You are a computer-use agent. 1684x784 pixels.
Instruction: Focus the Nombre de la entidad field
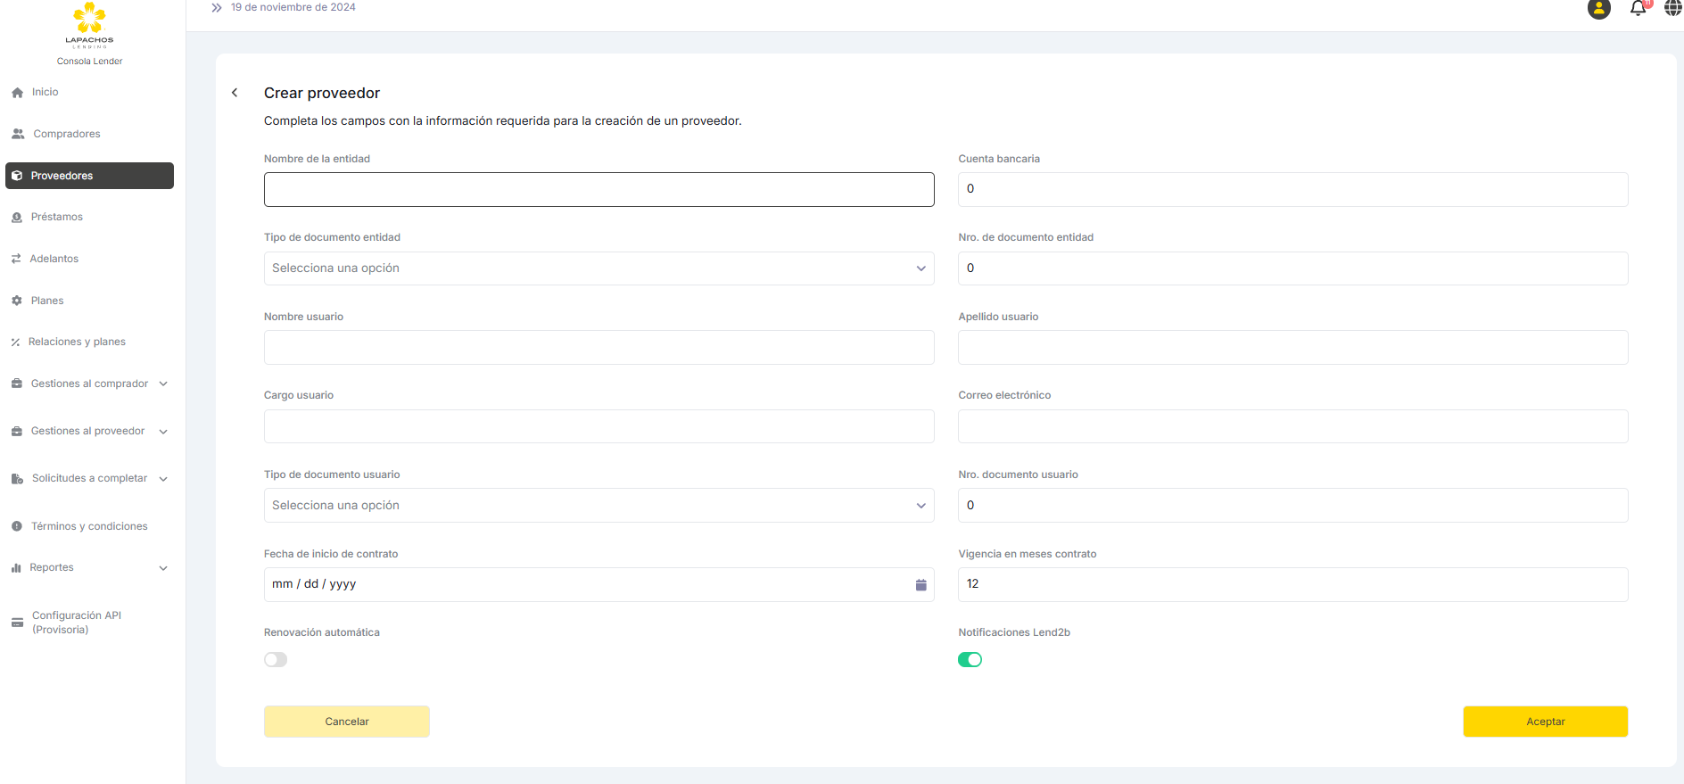coord(598,190)
